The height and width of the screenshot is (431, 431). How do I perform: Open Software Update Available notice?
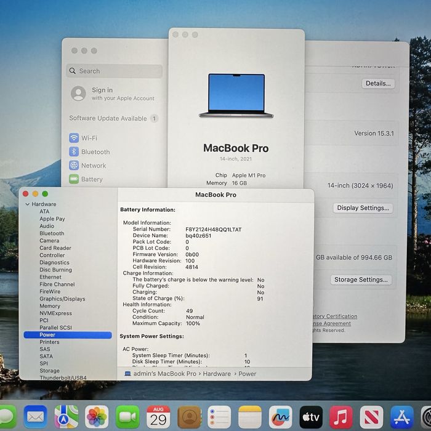coord(113,118)
